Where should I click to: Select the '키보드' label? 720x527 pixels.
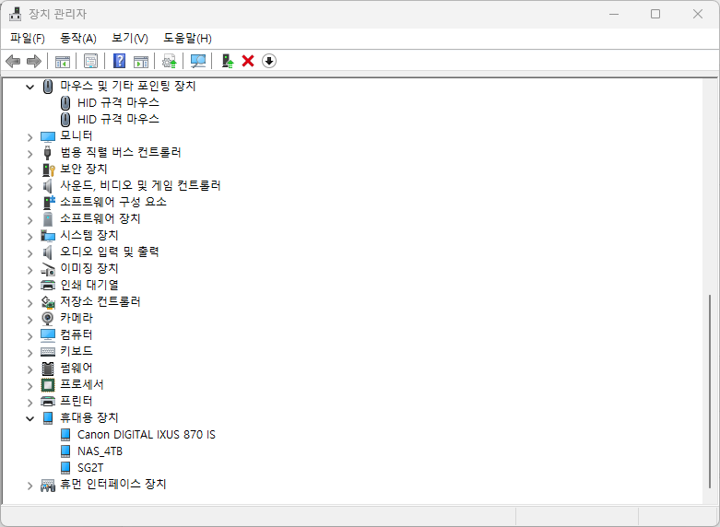pyautogui.click(x=77, y=351)
